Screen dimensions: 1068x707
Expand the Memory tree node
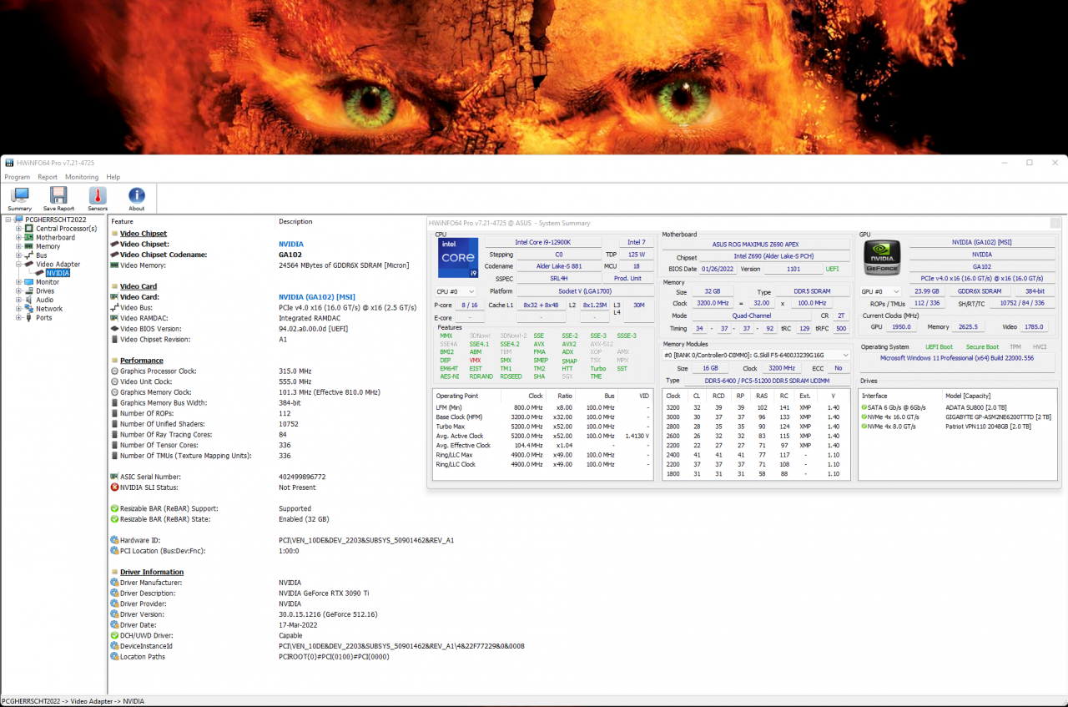[18, 246]
